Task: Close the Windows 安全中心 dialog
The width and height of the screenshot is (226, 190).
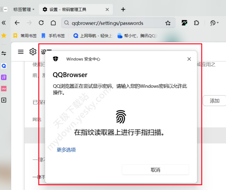Action: 189,59
